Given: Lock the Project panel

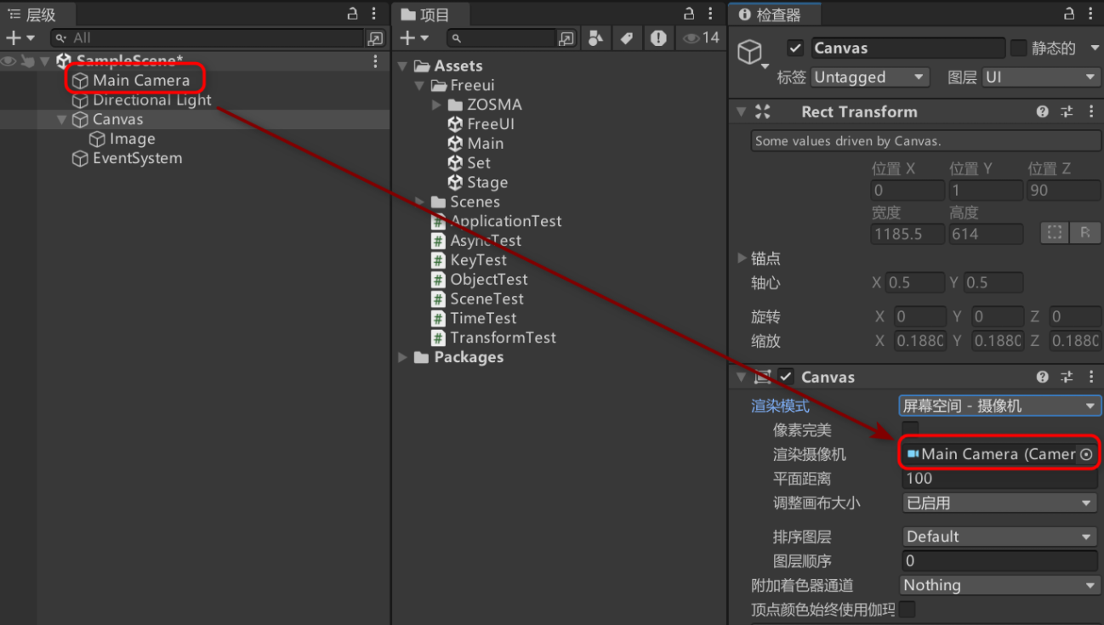Looking at the screenshot, I should 690,14.
